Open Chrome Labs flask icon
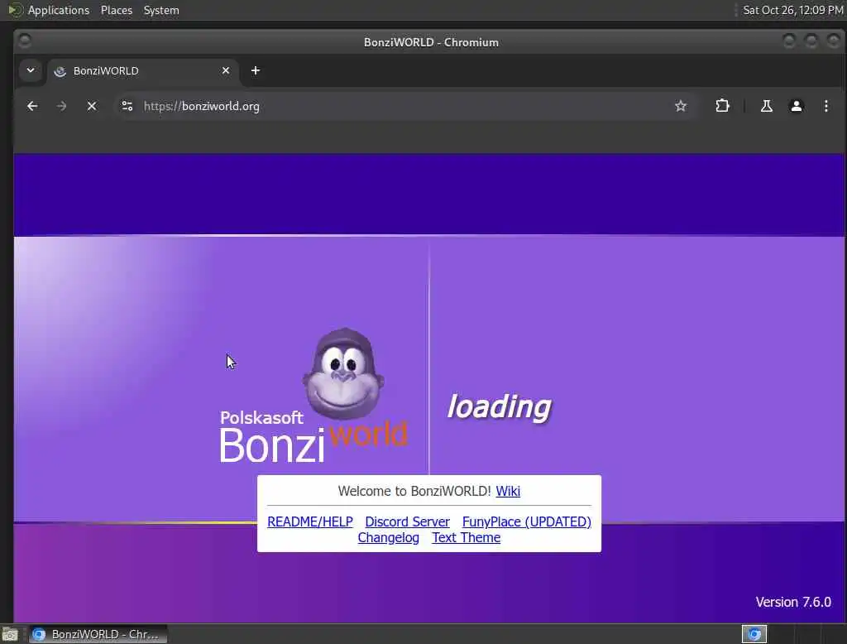This screenshot has height=644, width=847. point(767,106)
